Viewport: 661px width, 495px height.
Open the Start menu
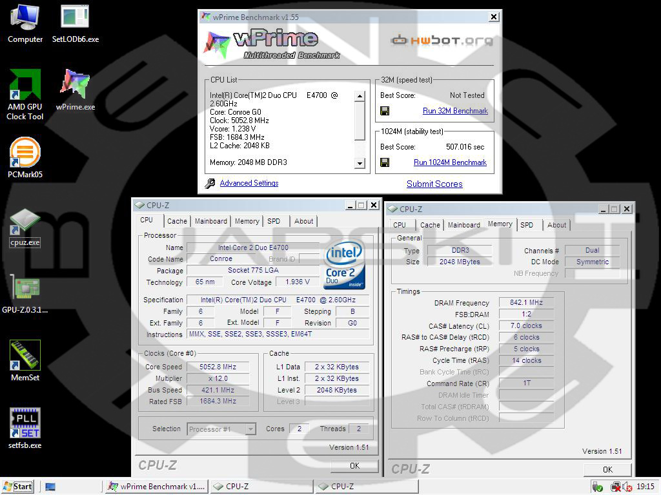(17, 487)
